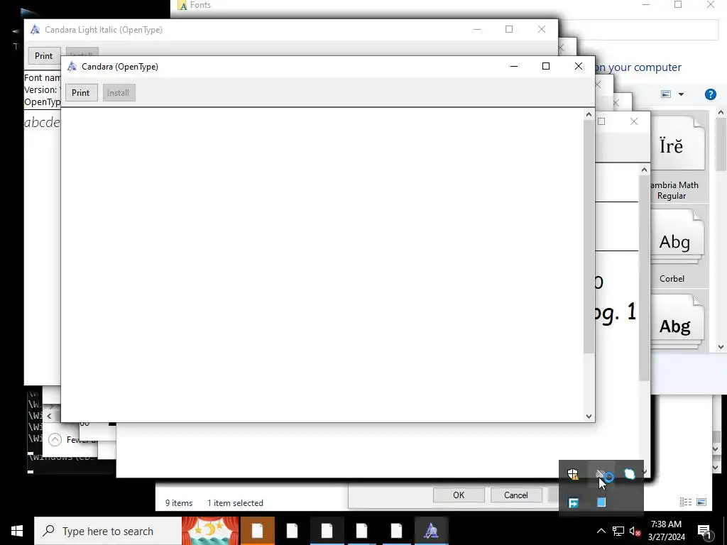Click the Font Viewer icon in taskbar

click(431, 531)
